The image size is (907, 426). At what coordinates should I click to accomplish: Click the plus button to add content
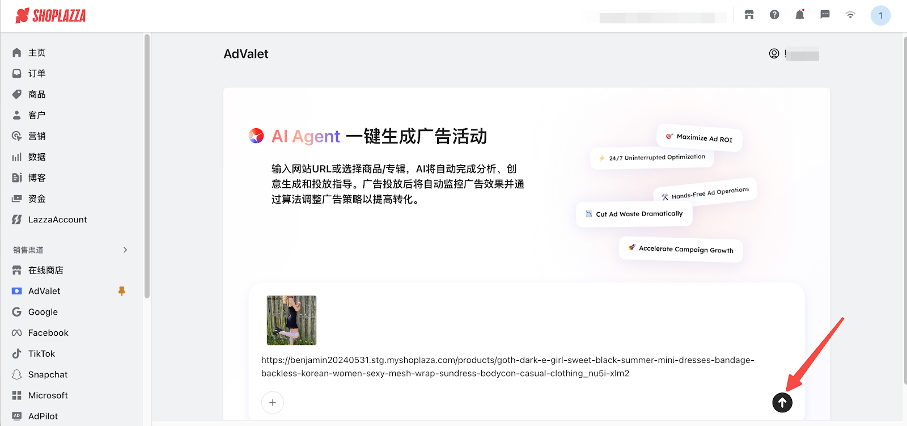coord(273,403)
